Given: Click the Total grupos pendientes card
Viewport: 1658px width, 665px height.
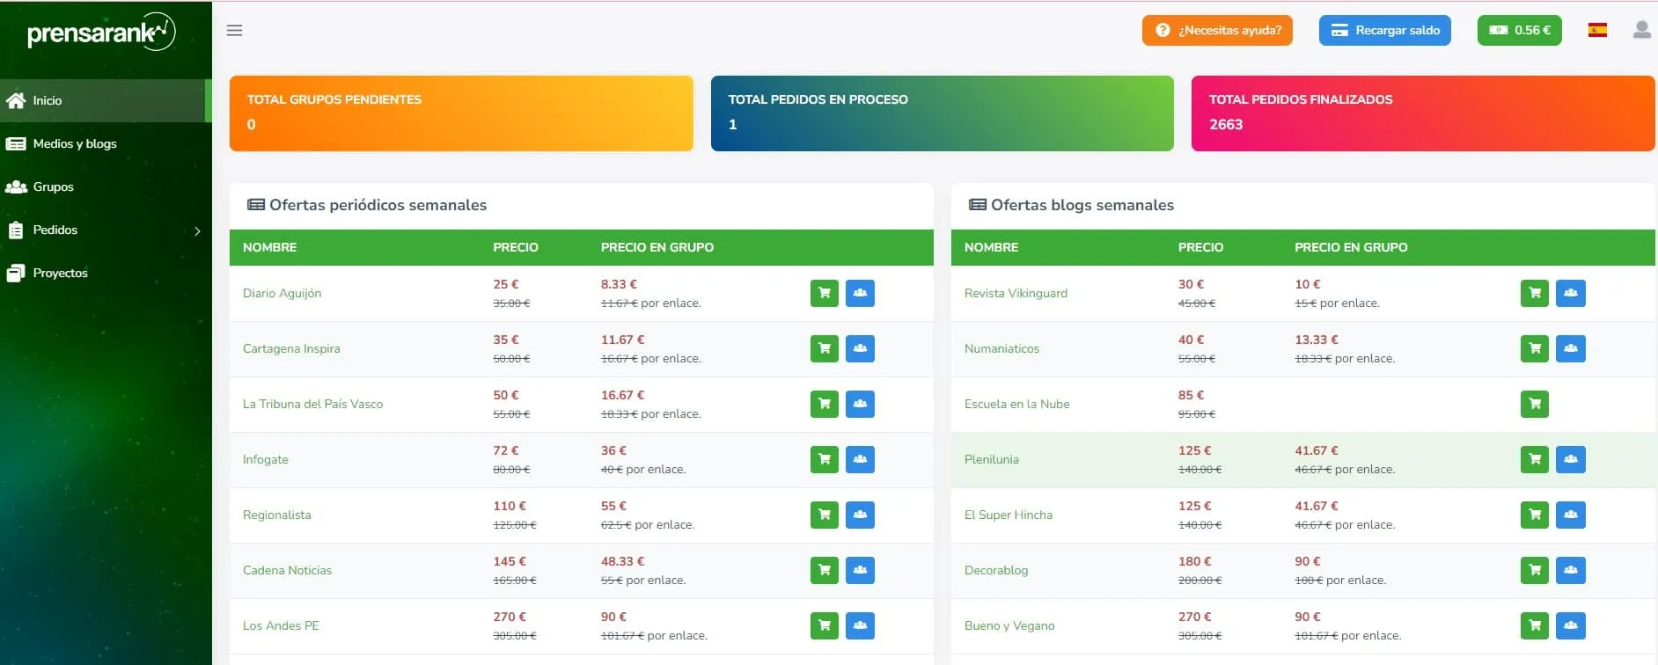Looking at the screenshot, I should pyautogui.click(x=461, y=113).
